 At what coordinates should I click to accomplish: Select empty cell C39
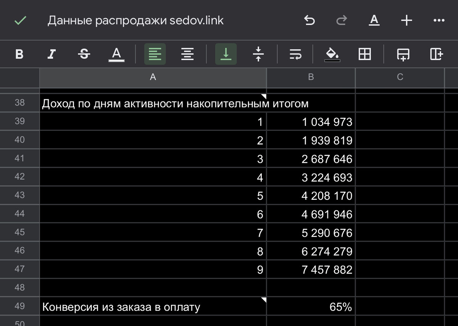coord(400,122)
